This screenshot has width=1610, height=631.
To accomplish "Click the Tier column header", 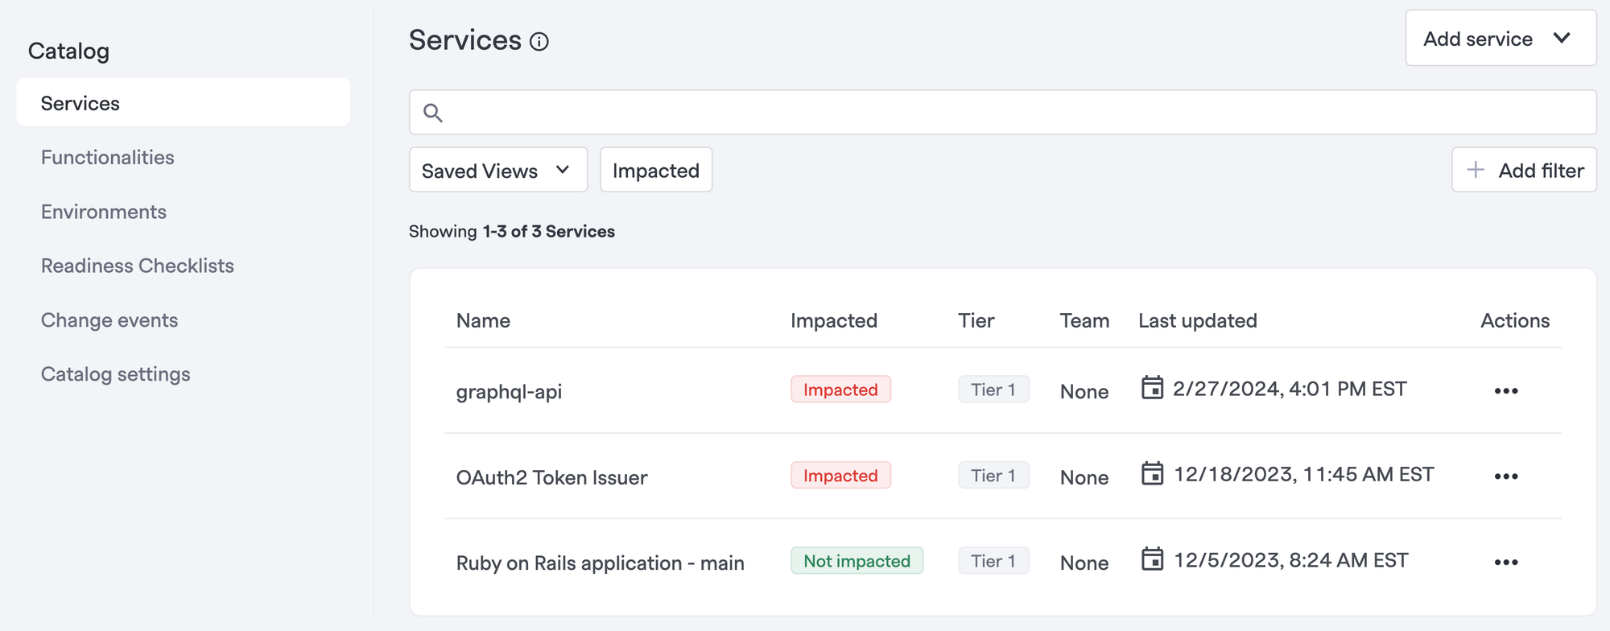I will click(x=976, y=320).
